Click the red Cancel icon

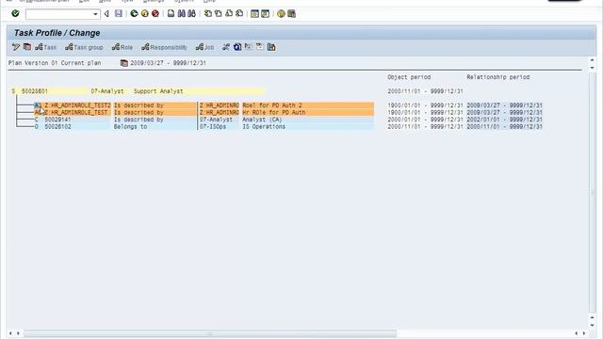pos(155,14)
